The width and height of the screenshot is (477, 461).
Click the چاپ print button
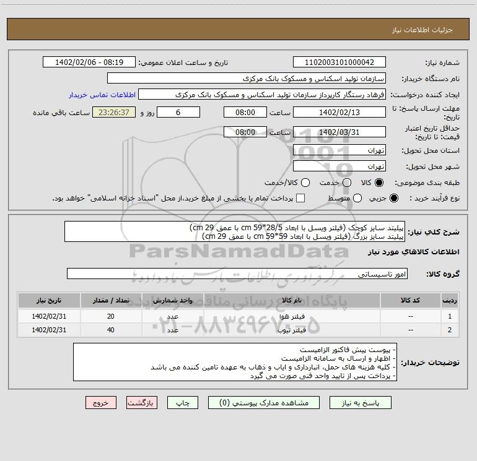click(x=183, y=403)
